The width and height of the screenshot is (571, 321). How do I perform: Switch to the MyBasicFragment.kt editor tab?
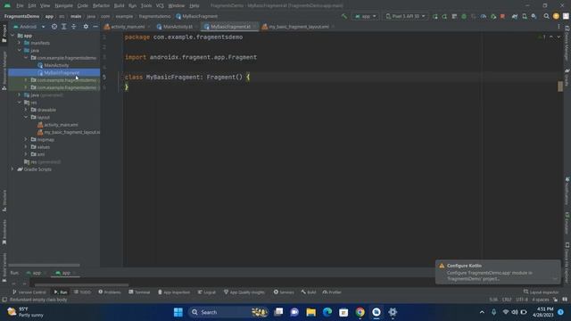coord(230,27)
